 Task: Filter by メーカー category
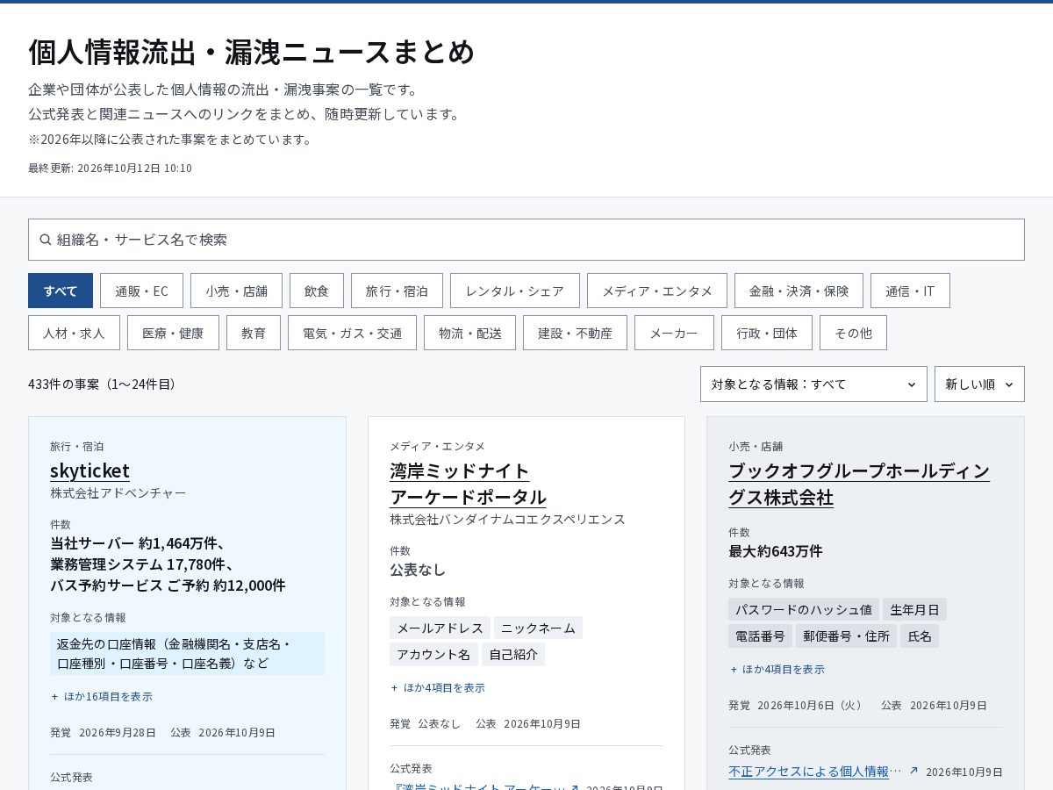(x=674, y=333)
